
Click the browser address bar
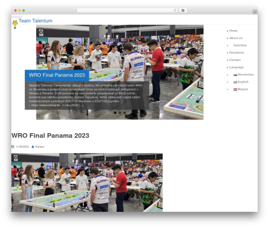128,10
